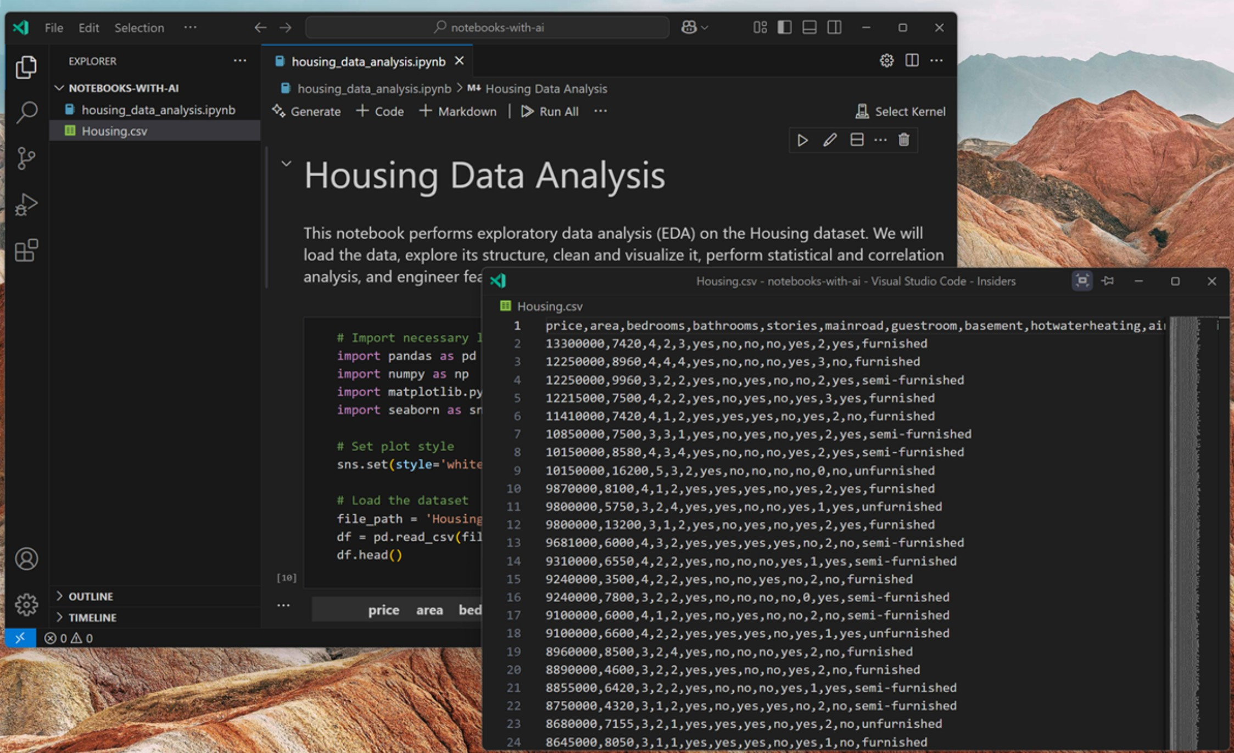The image size is (1234, 753).
Task: Open the Extensions view
Action: [x=26, y=250]
